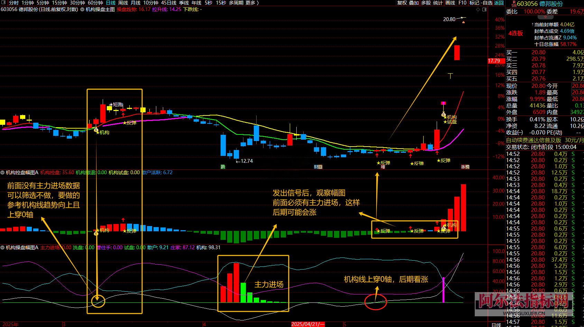Open the 机构控盘幅图A indicator dropdown
This screenshot has width=584, height=327.
(2, 172)
